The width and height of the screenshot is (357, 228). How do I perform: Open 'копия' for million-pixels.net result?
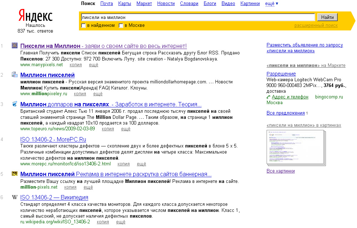[70, 187]
